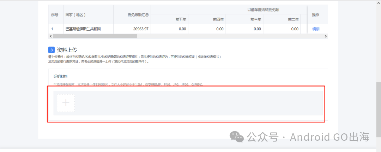The height and width of the screenshot is (152, 381).
Task: Click the 0.00 value under 前二年
Action: (282, 29)
